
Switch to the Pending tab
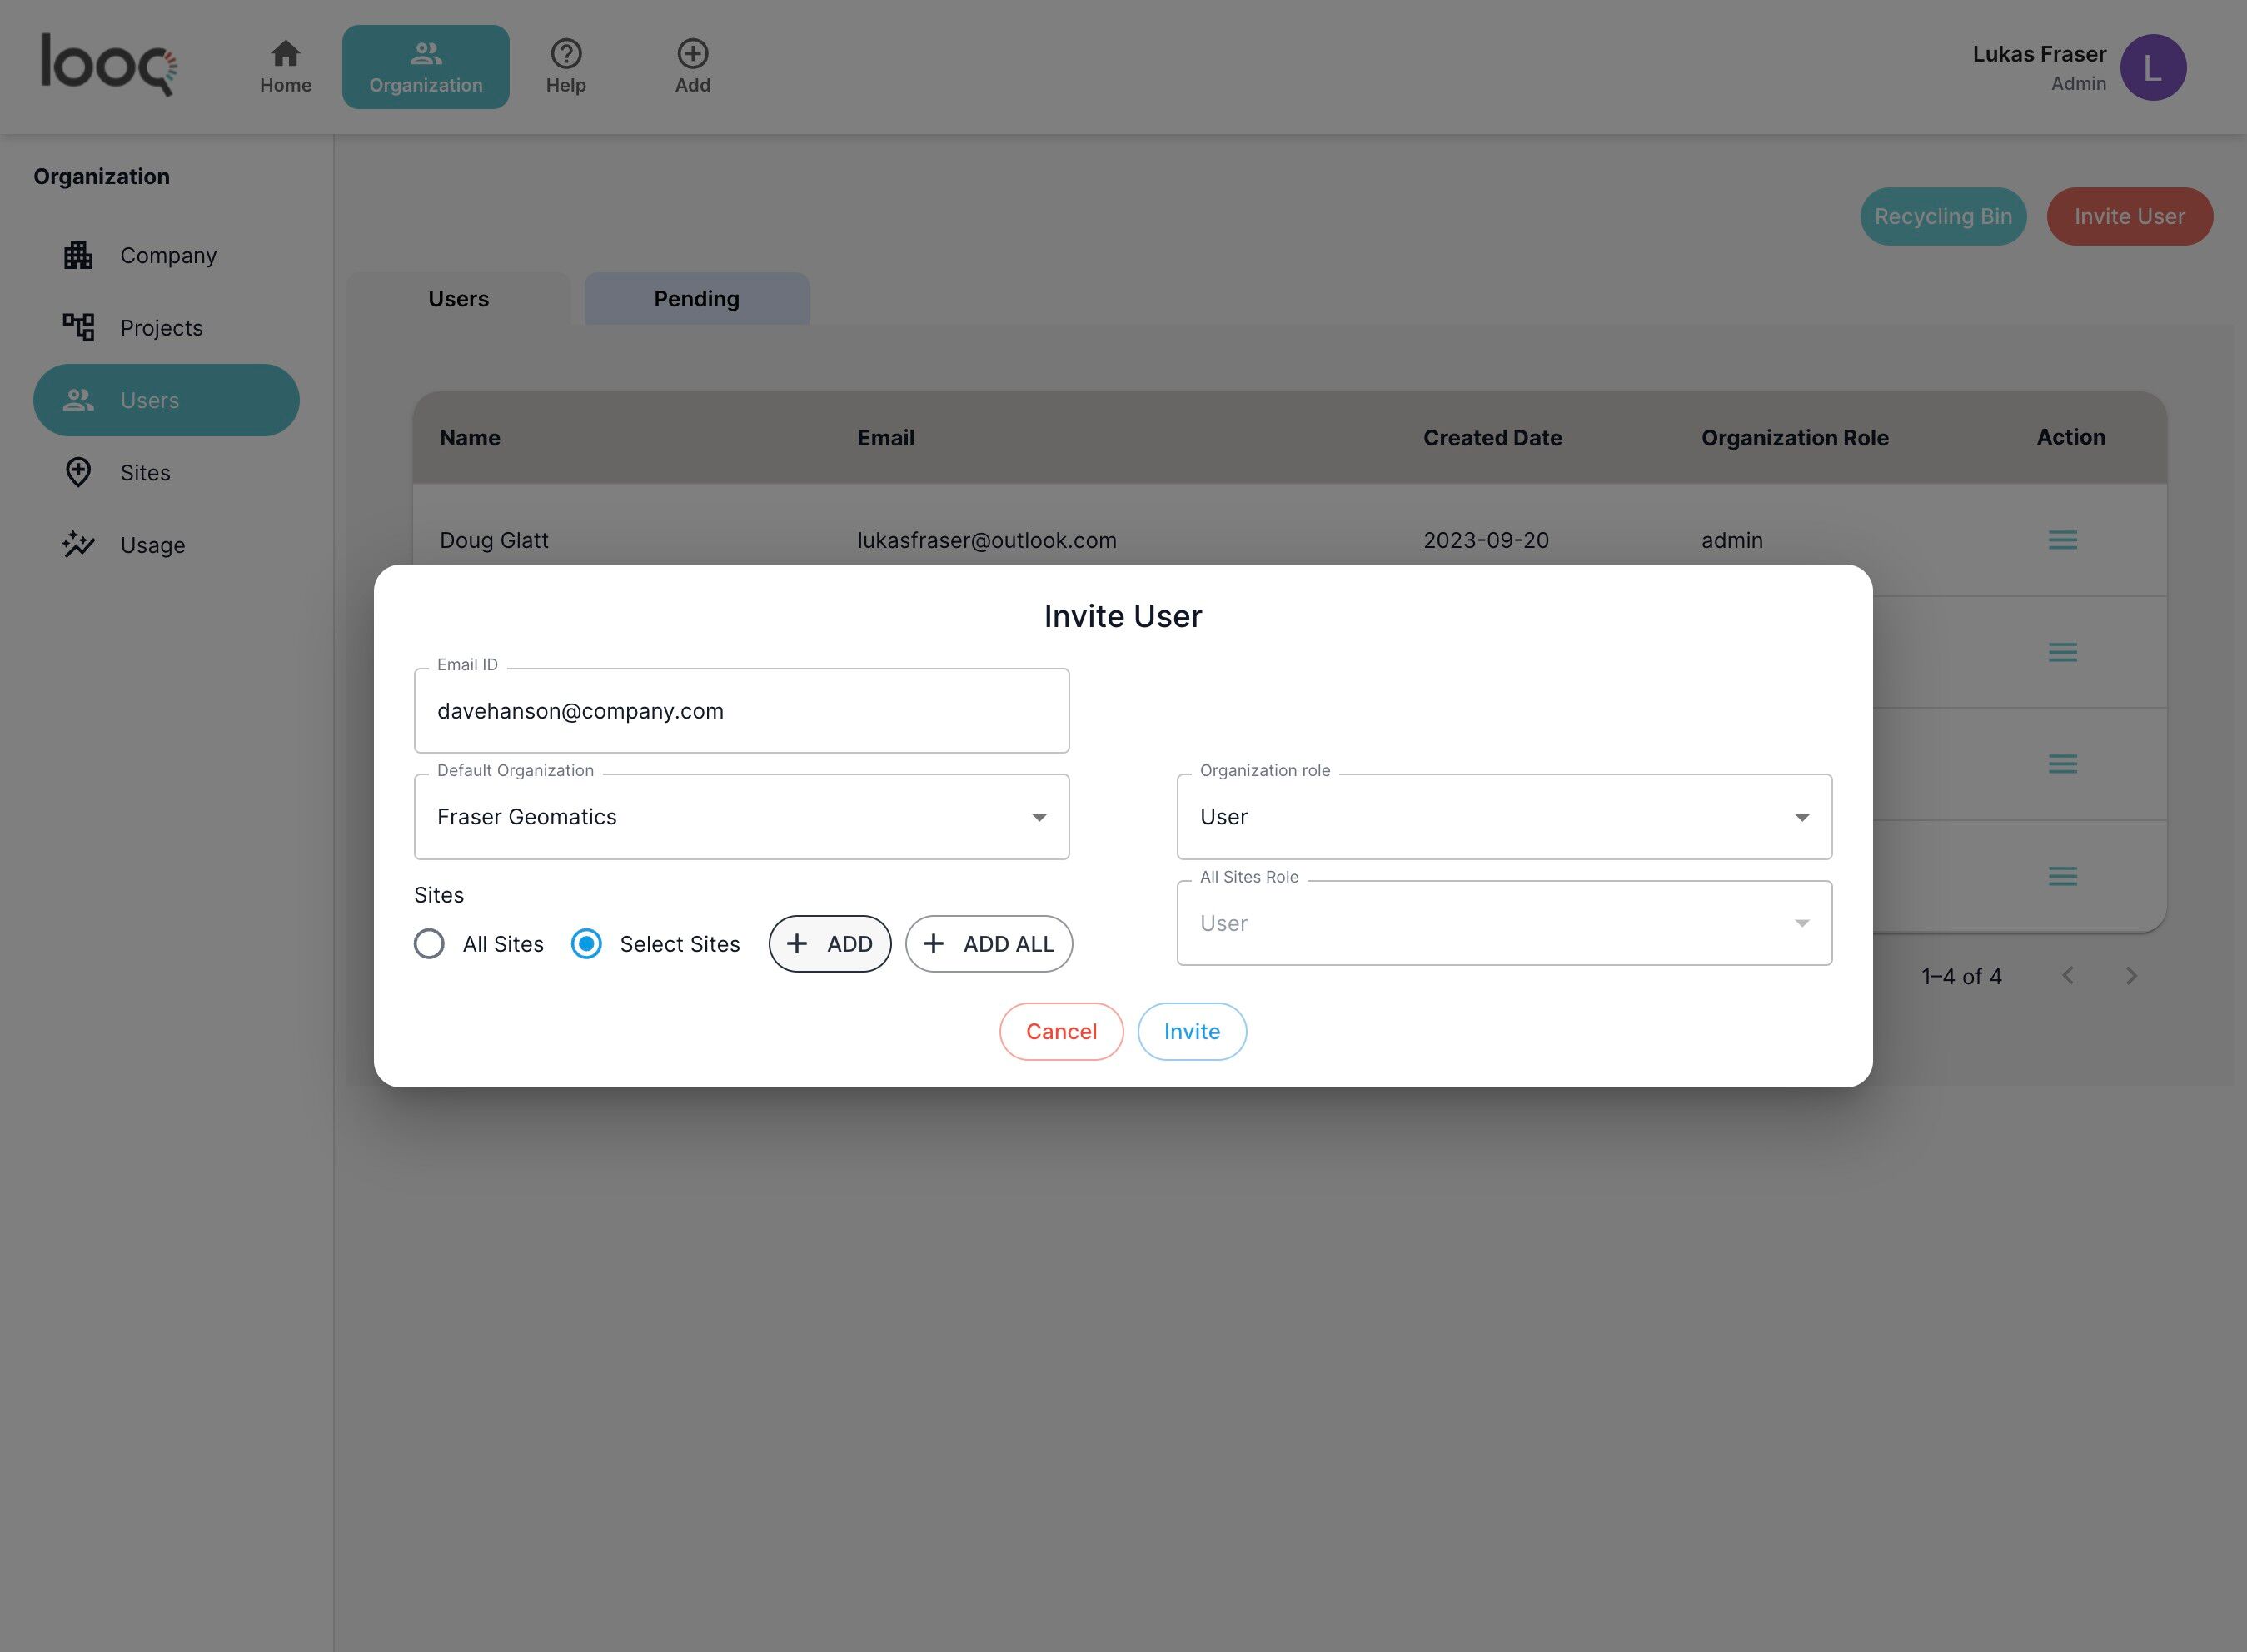tap(696, 299)
